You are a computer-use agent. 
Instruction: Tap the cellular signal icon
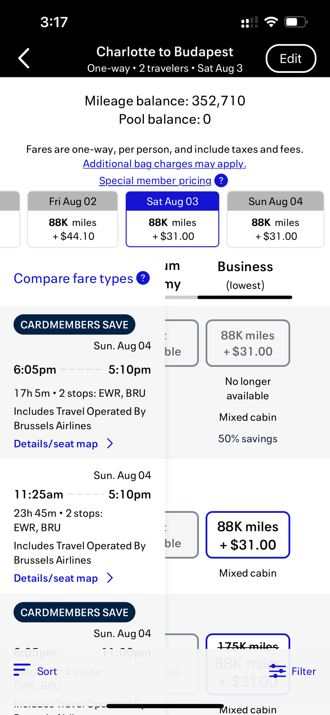(x=249, y=22)
